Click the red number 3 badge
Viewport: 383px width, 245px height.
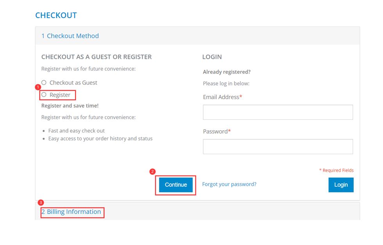(41, 202)
